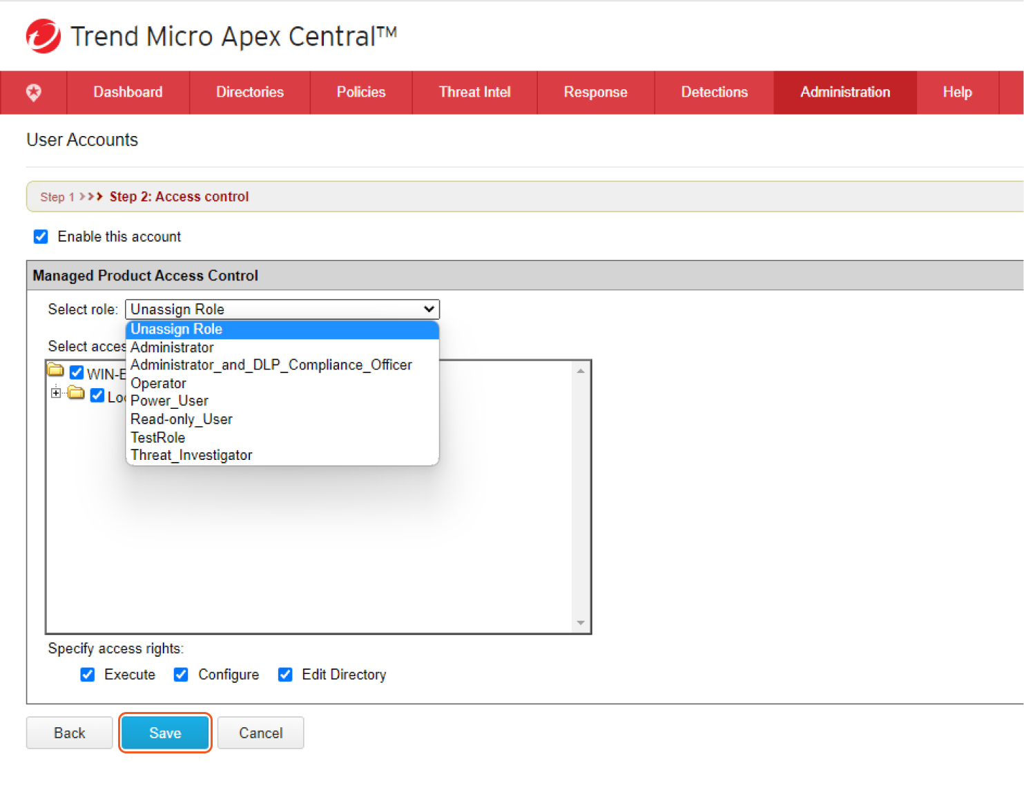
Task: Click the WIN-E root folder icon
Action: (x=56, y=371)
